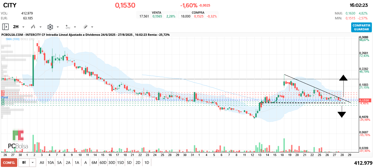The width and height of the screenshot is (373, 168).
Task: Expand the drawing tools dropdown arrow
Action: pyautogui.click(x=92, y=27)
